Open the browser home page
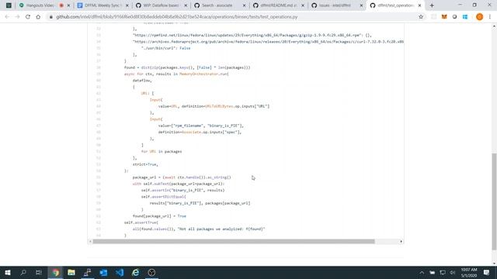 [x=38, y=17]
